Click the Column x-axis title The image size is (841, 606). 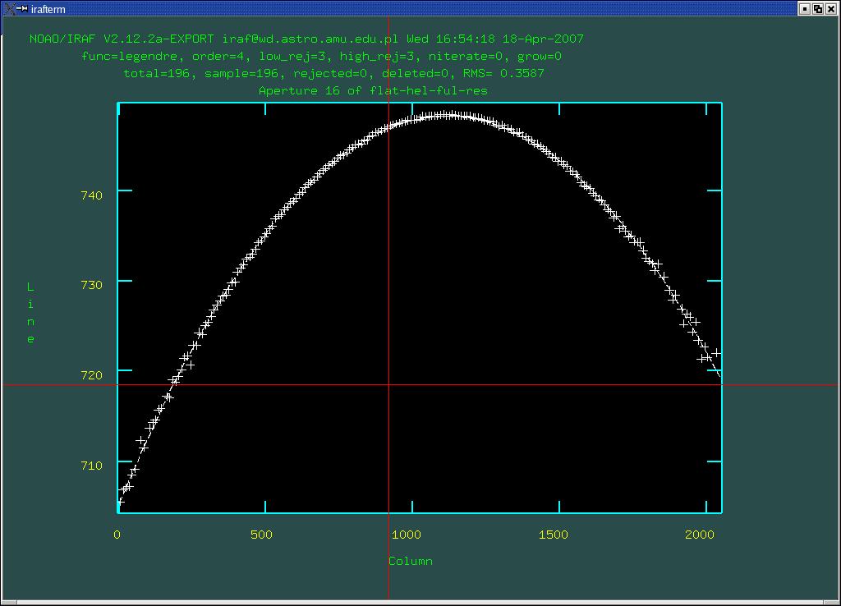tap(410, 562)
